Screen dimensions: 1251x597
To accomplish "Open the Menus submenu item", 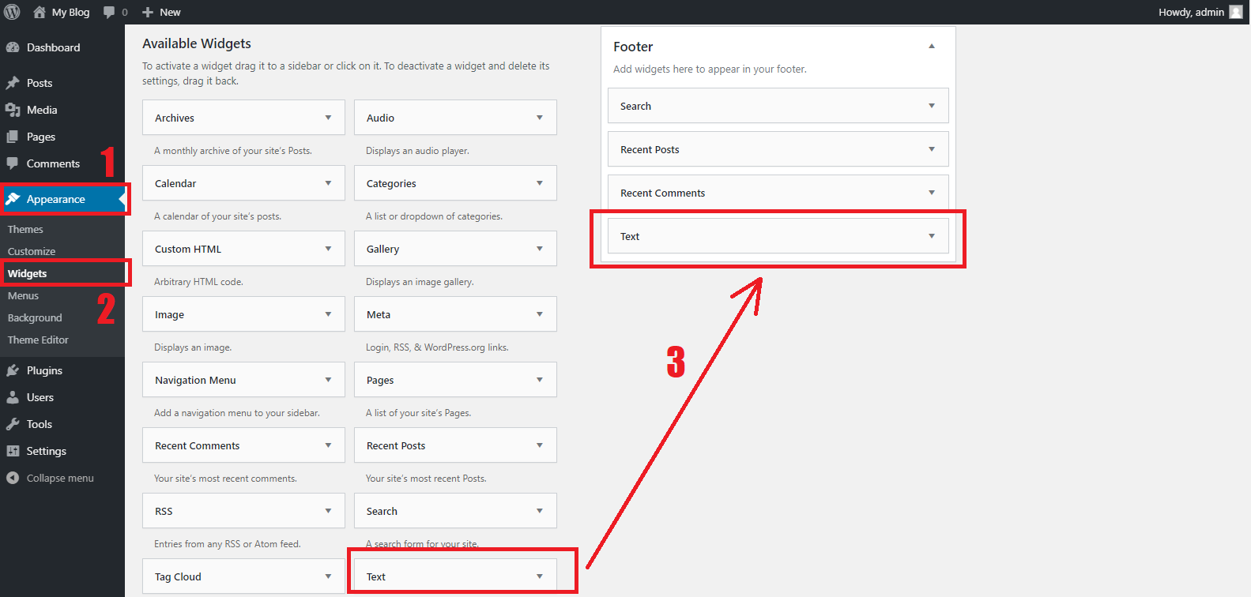I will [x=23, y=295].
